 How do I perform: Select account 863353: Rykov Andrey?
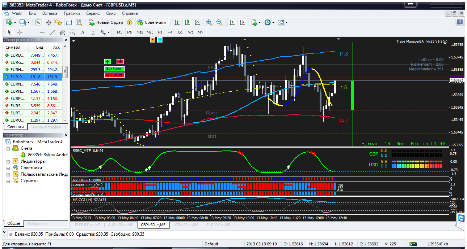[45, 155]
